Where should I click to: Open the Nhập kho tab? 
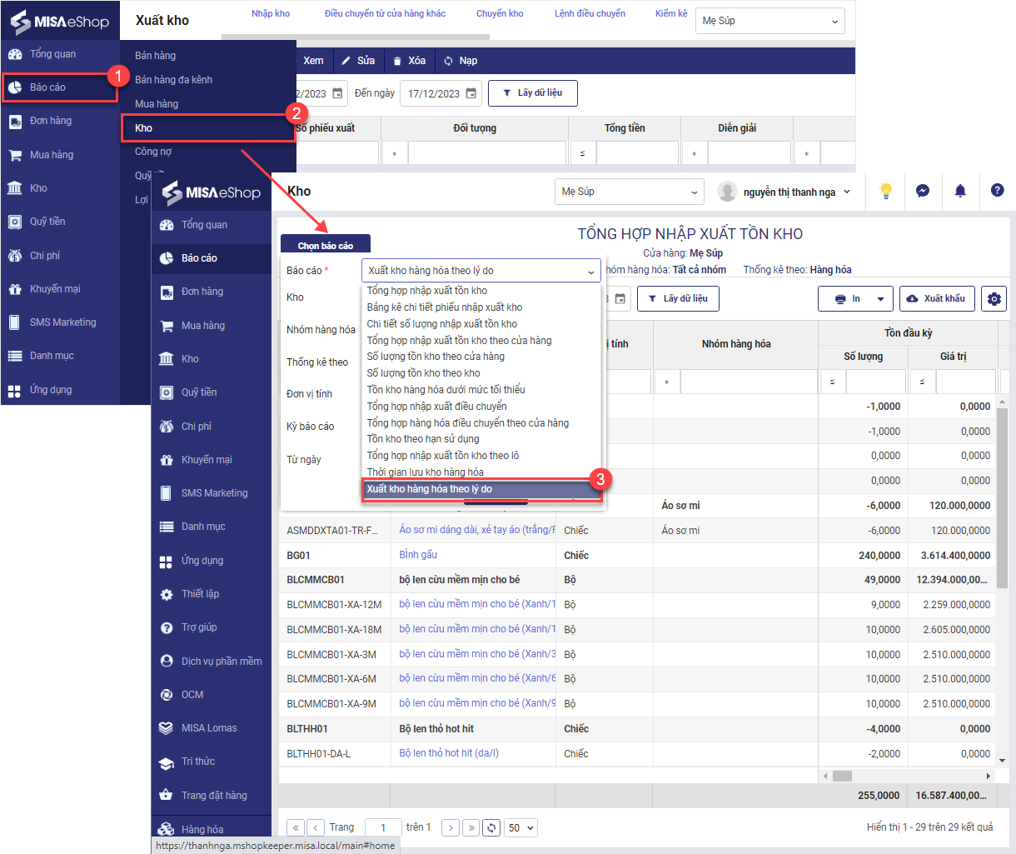coord(271,13)
